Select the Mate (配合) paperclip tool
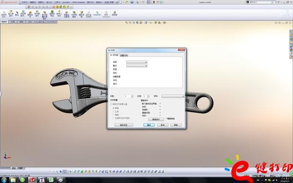The width and height of the screenshot is (293, 183). 17,14
